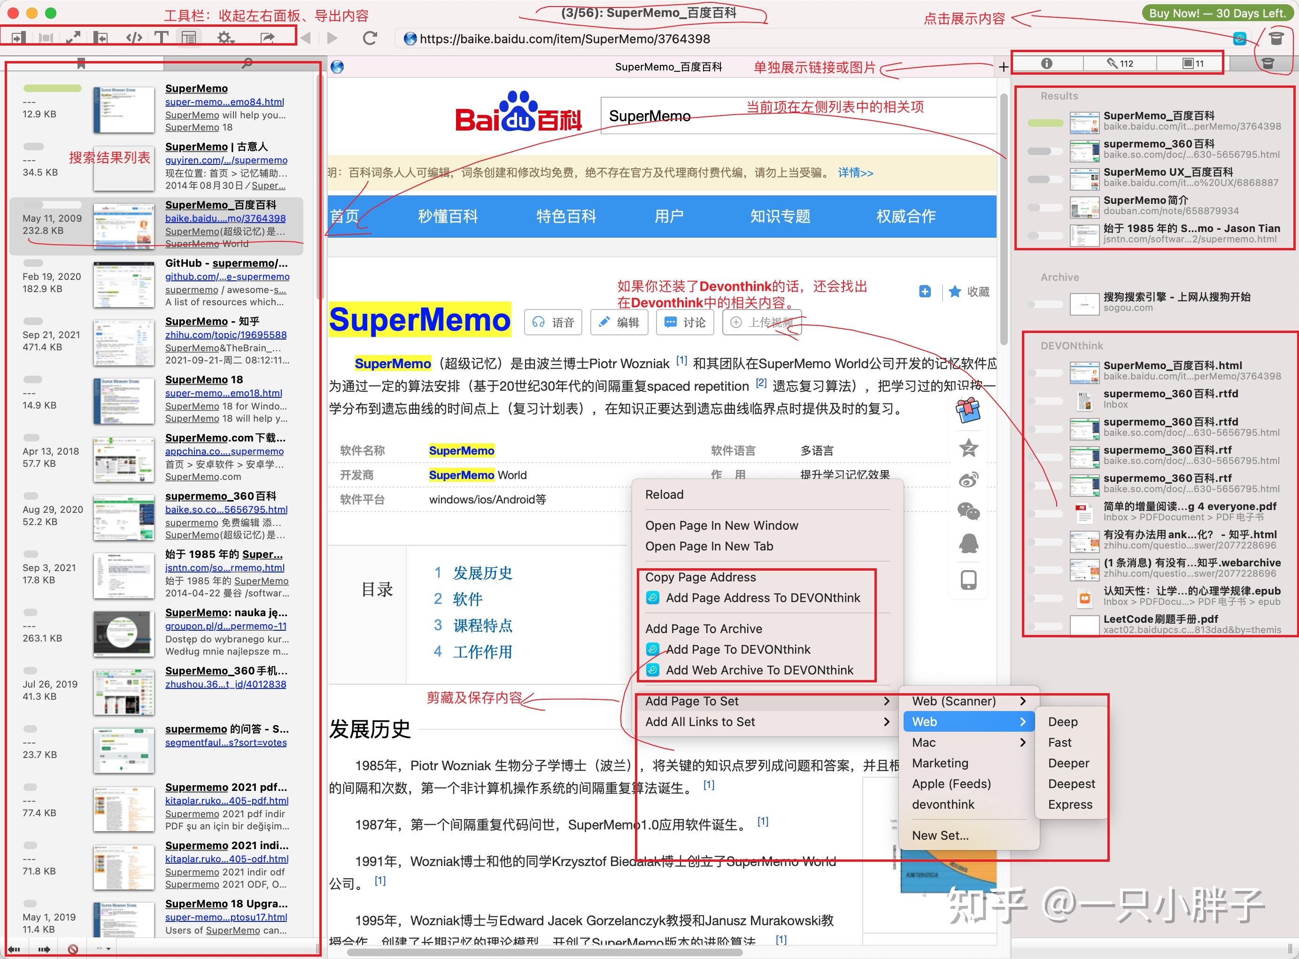1299x959 pixels.
Task: Open the links tab showing 112 links
Action: tap(1120, 63)
